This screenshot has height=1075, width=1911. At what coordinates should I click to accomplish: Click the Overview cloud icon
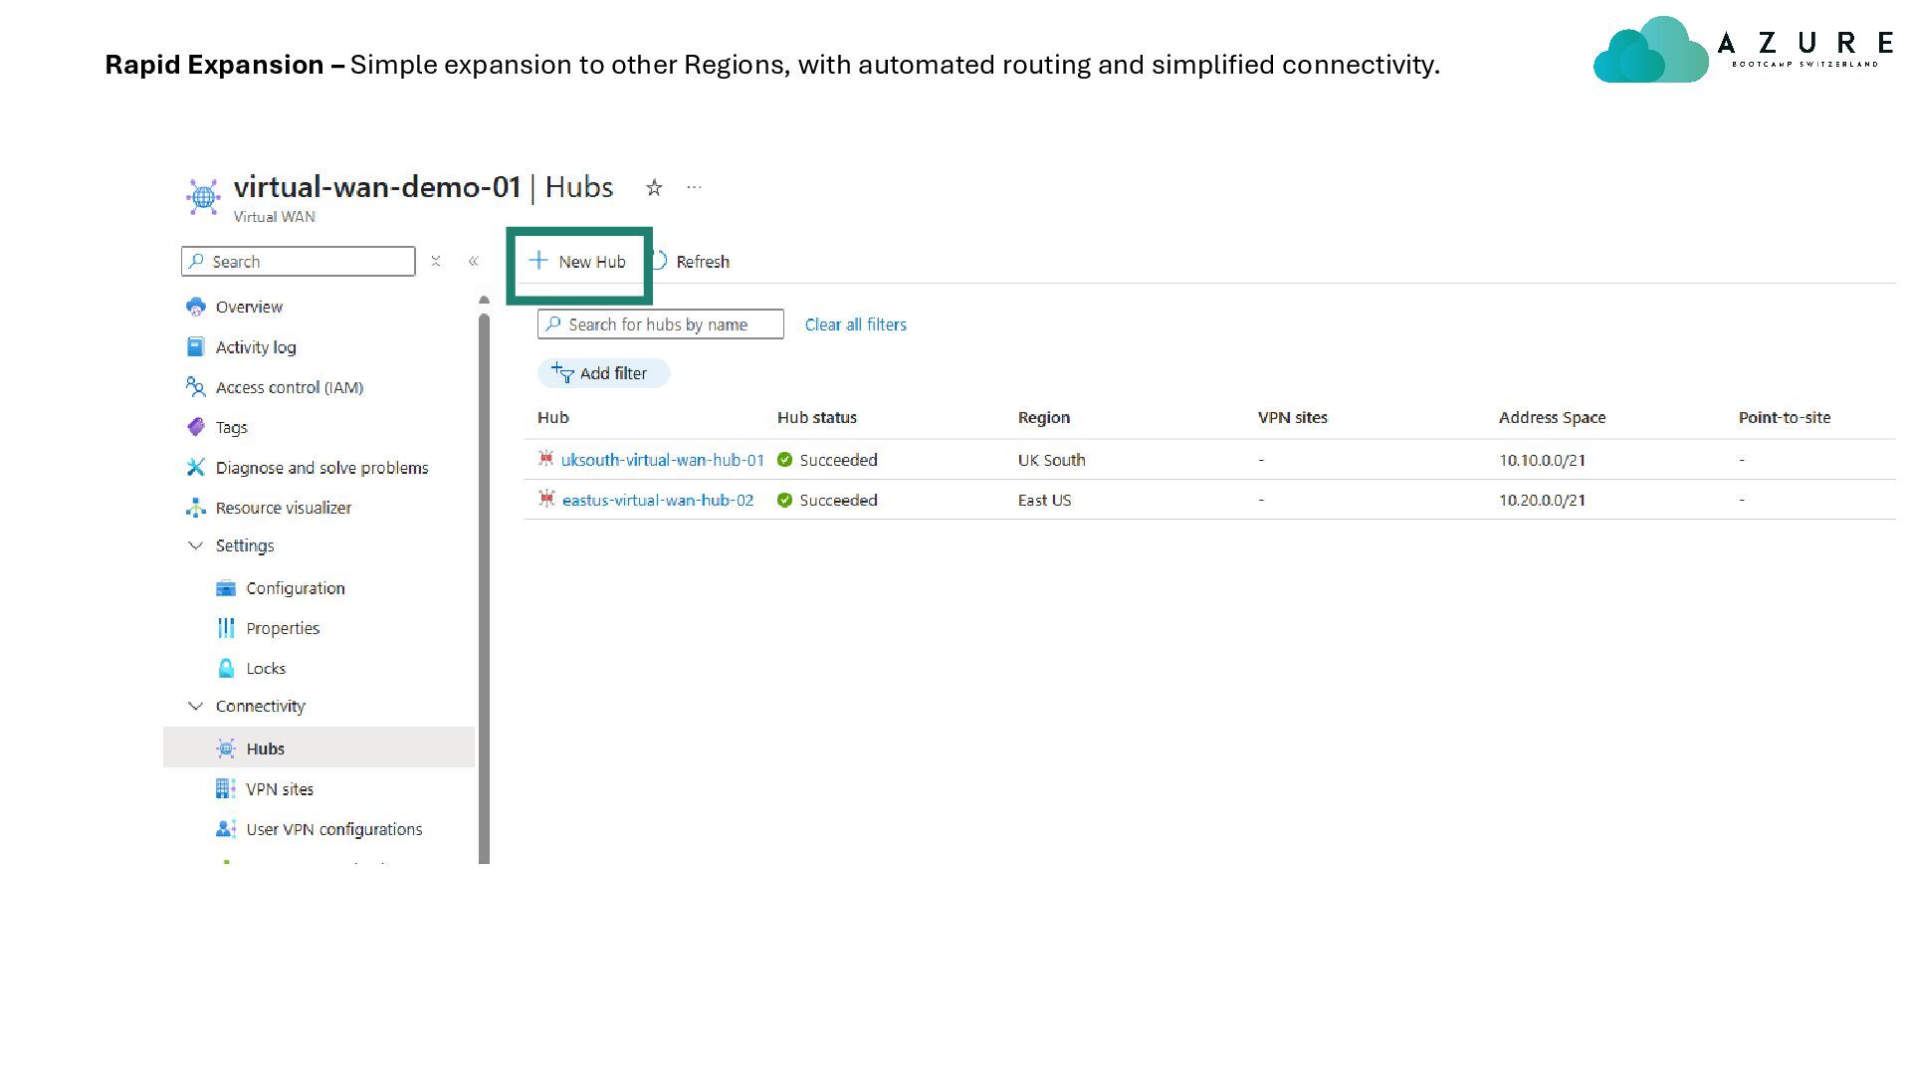(x=196, y=307)
